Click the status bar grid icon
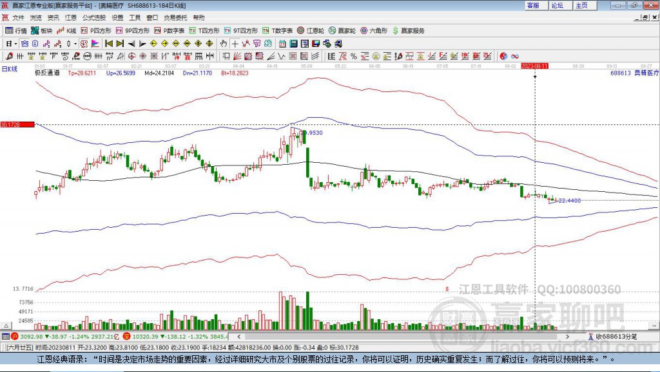 [5, 336]
